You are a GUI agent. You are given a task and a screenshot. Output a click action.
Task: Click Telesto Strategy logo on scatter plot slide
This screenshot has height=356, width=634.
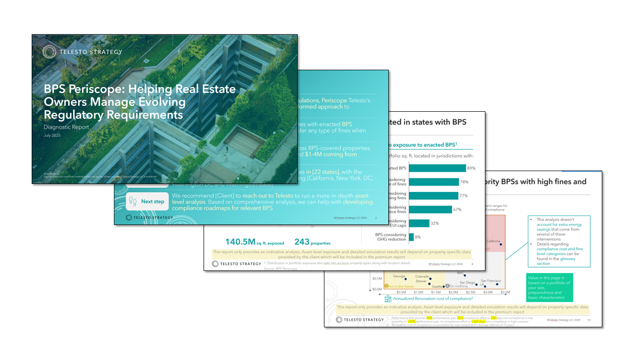coord(360,319)
